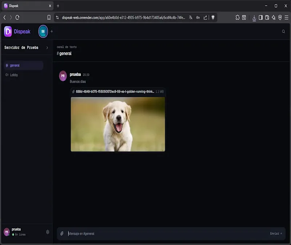Select the SE server avatar

(x=43, y=31)
